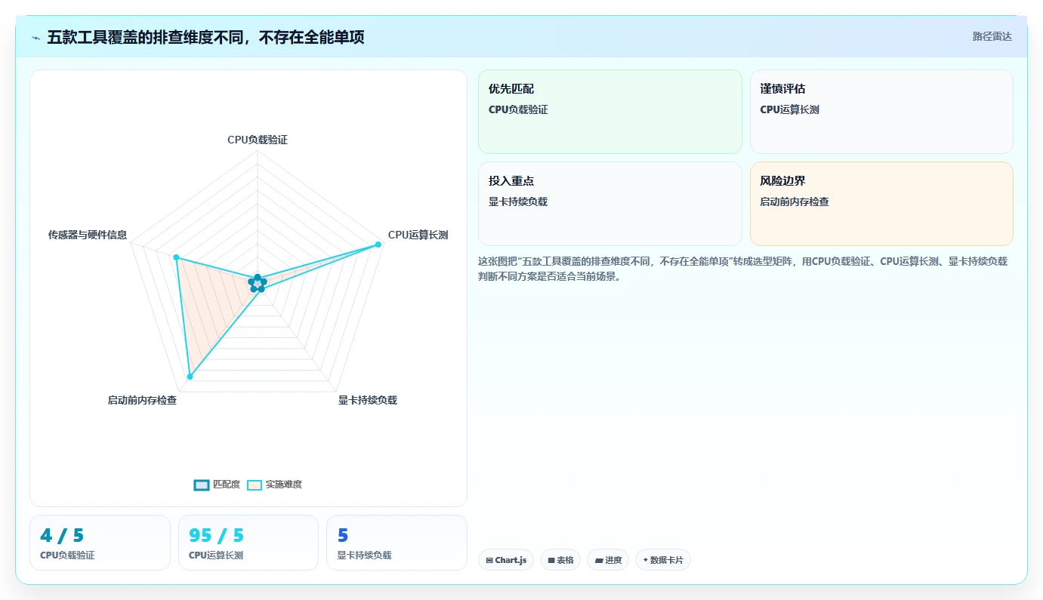This screenshot has width=1043, height=600.
Task: Click the 显卡持续负载 radar axis label
Action: coord(368,400)
